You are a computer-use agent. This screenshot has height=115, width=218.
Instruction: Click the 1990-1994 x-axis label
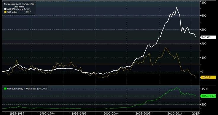point(47,114)
